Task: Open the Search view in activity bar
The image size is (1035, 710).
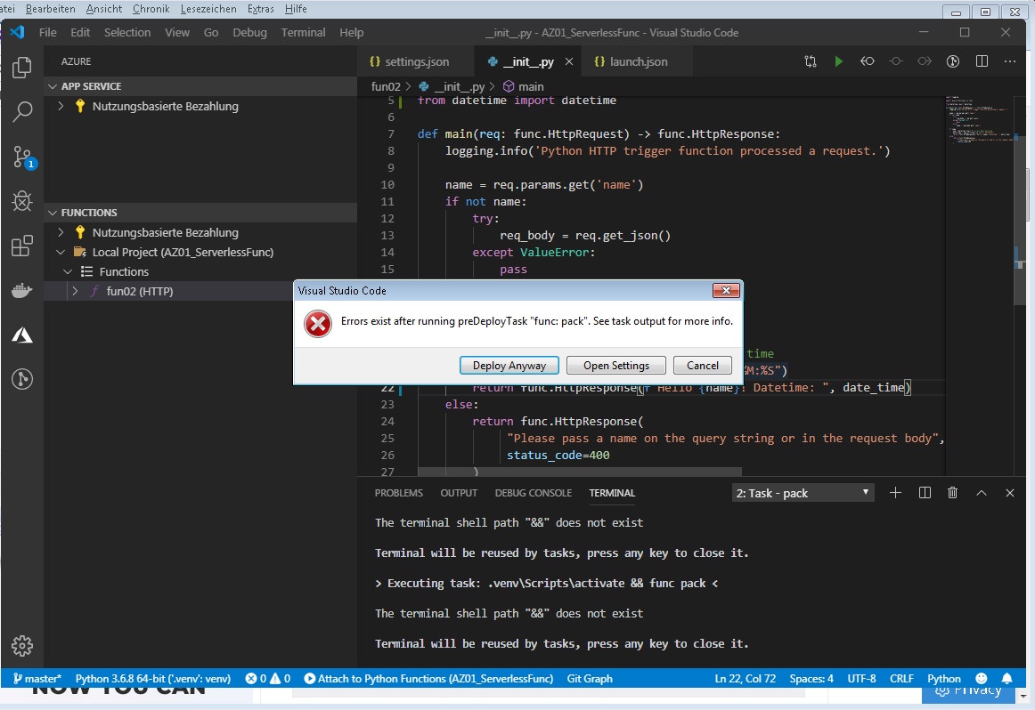Action: tap(21, 111)
